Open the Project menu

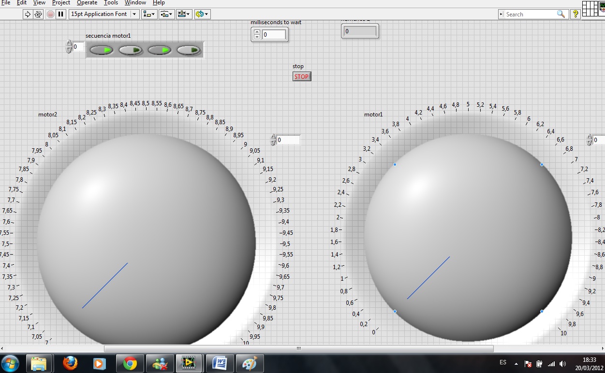click(61, 3)
